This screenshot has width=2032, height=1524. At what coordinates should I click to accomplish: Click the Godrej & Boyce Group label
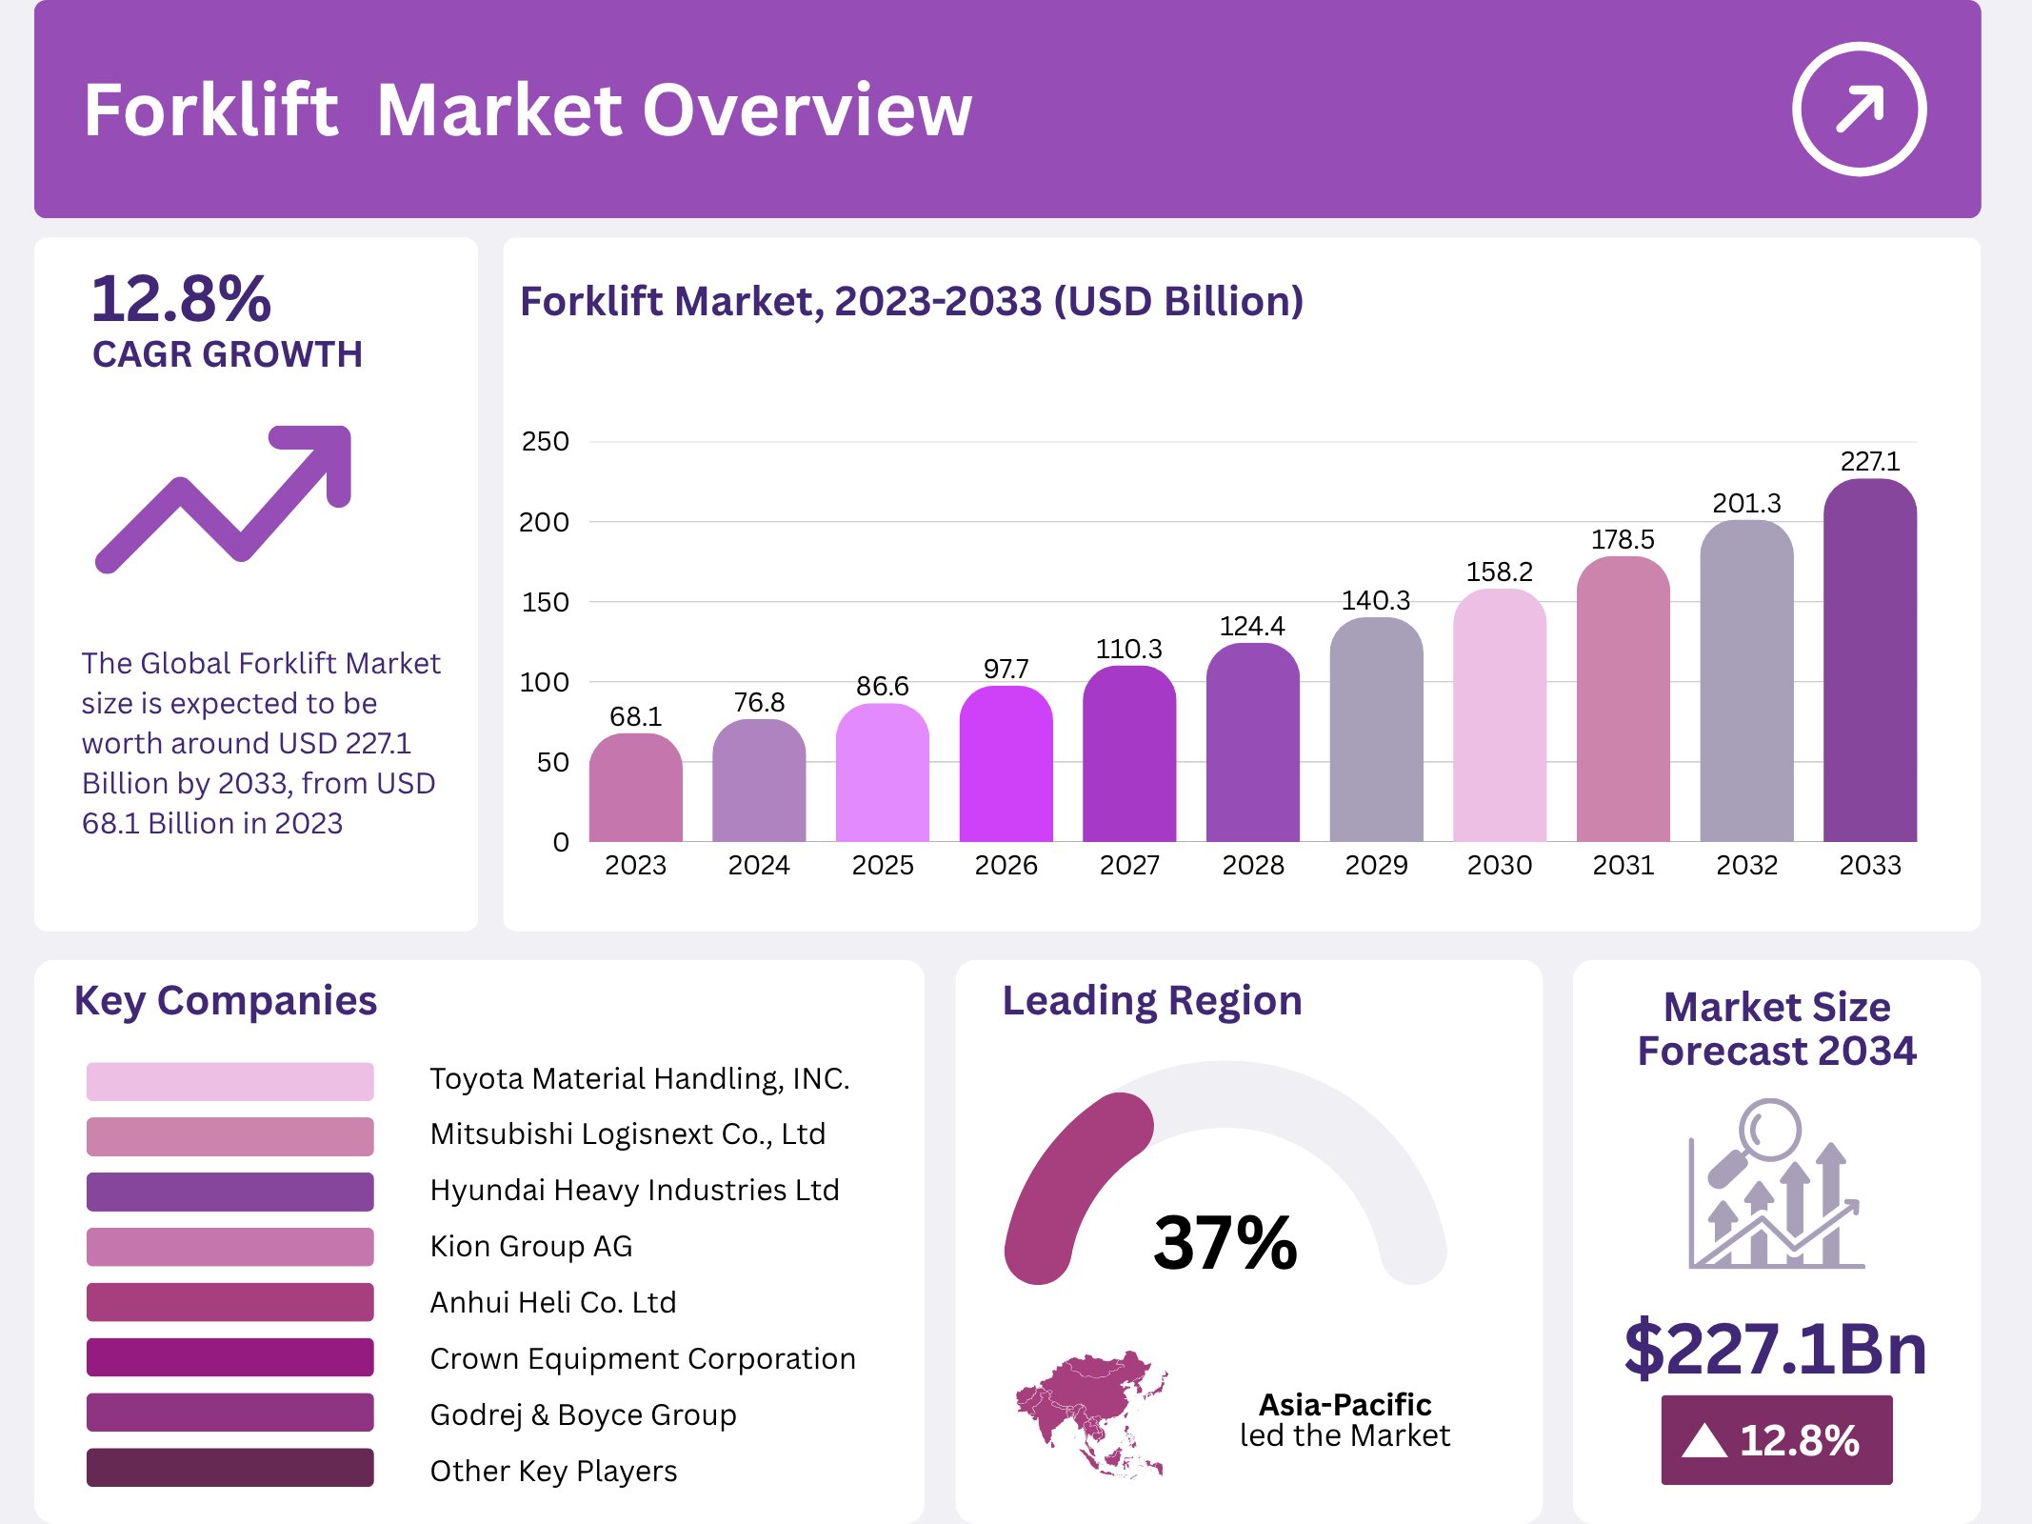[x=583, y=1414]
